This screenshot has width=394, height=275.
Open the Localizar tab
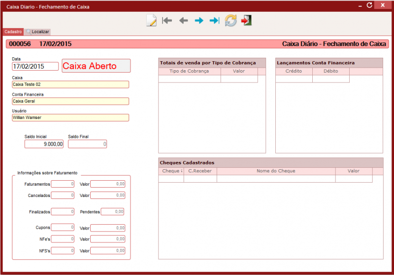(38, 32)
